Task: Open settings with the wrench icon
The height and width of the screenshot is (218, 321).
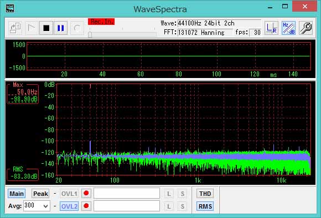Action: point(306,28)
